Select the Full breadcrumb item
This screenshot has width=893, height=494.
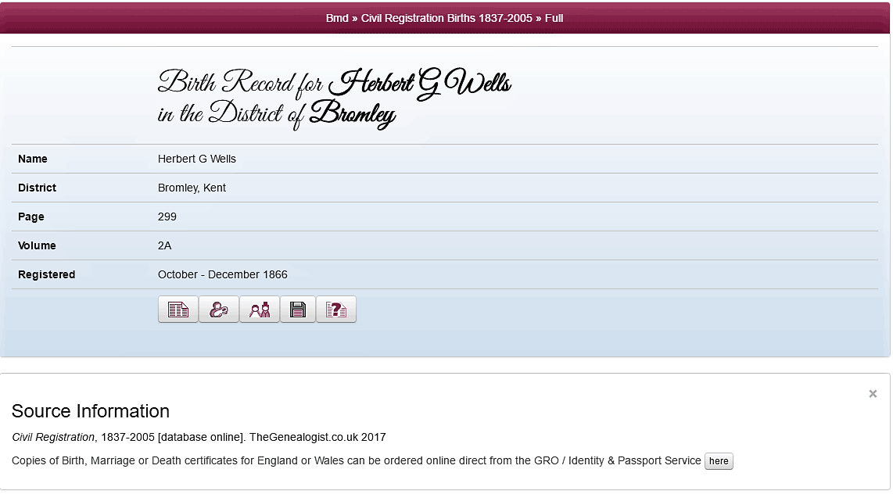(554, 18)
